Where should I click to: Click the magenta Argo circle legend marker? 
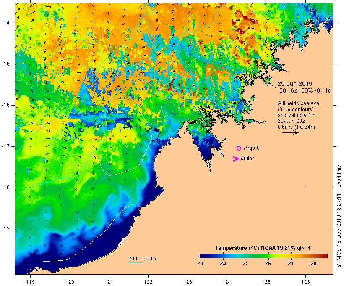[x=239, y=148]
